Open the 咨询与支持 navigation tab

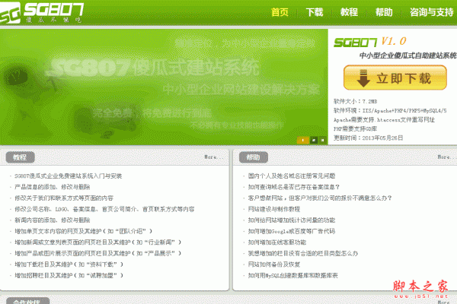(432, 12)
